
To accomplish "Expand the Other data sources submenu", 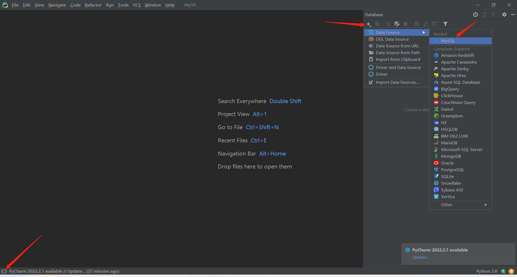I will [x=460, y=205].
